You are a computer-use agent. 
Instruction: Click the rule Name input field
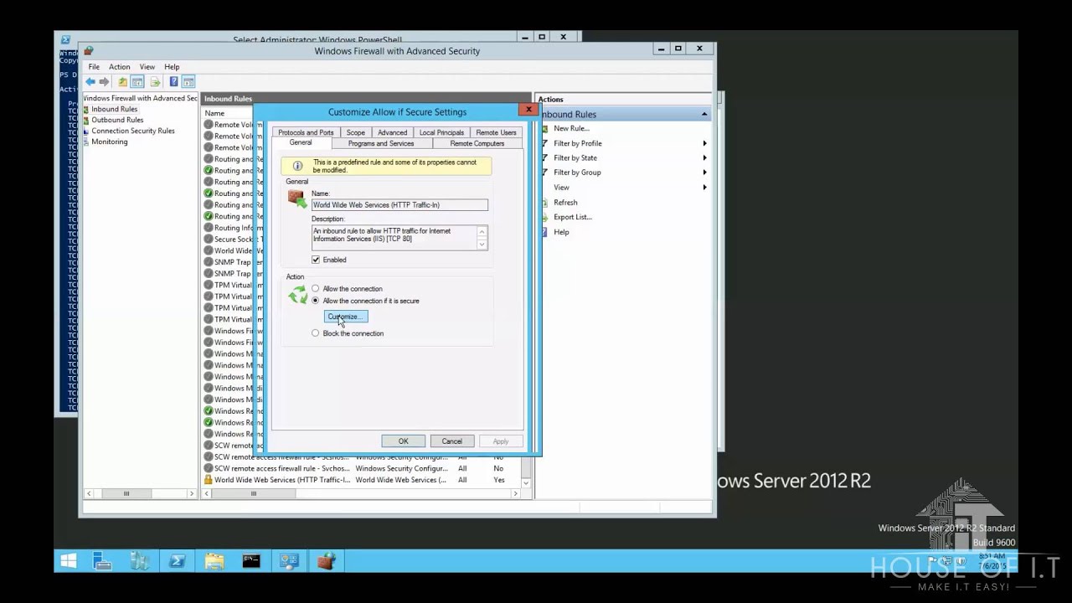[399, 204]
